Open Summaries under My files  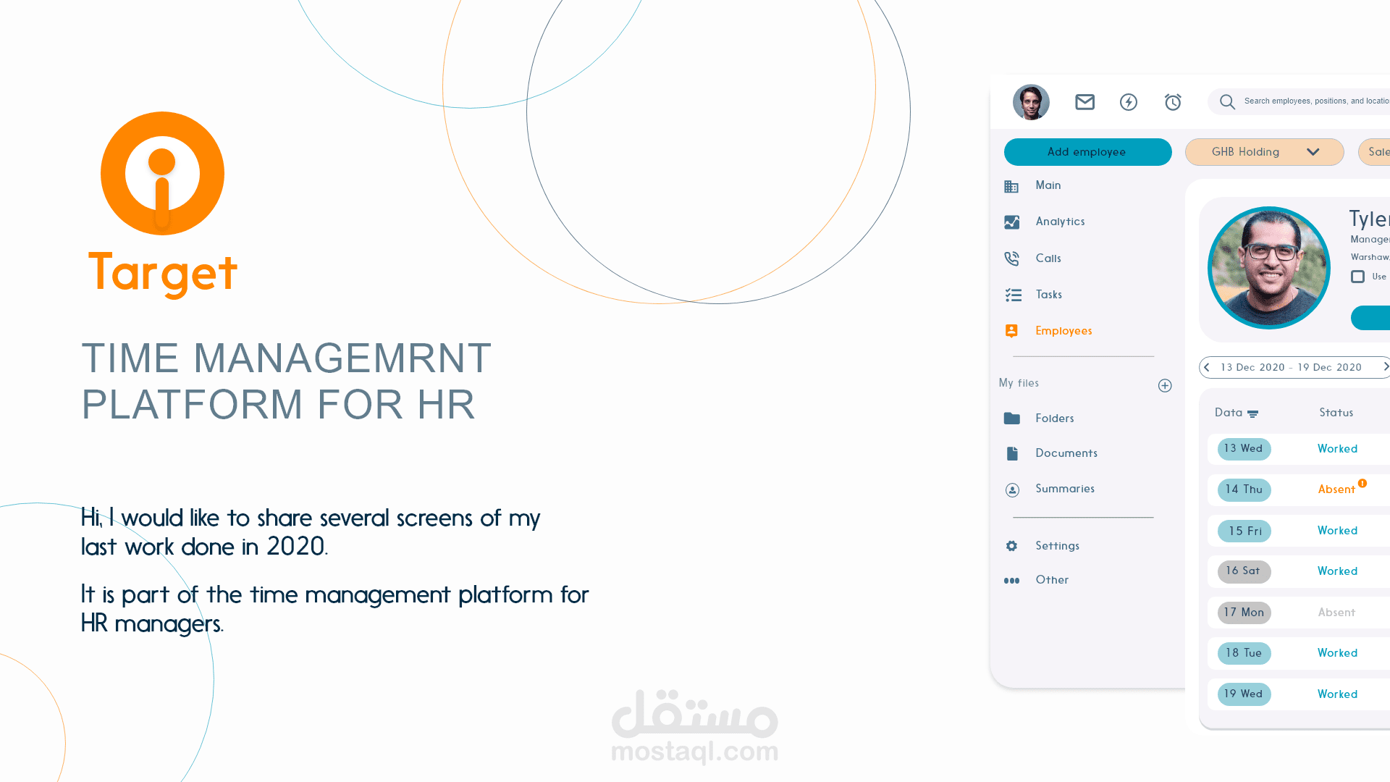point(1065,489)
